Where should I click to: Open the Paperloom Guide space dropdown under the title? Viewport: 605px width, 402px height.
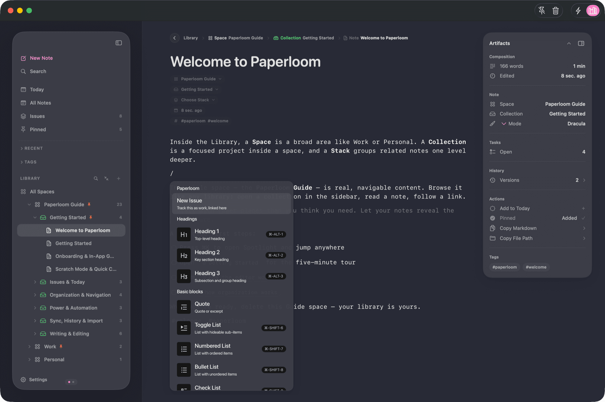coord(198,79)
